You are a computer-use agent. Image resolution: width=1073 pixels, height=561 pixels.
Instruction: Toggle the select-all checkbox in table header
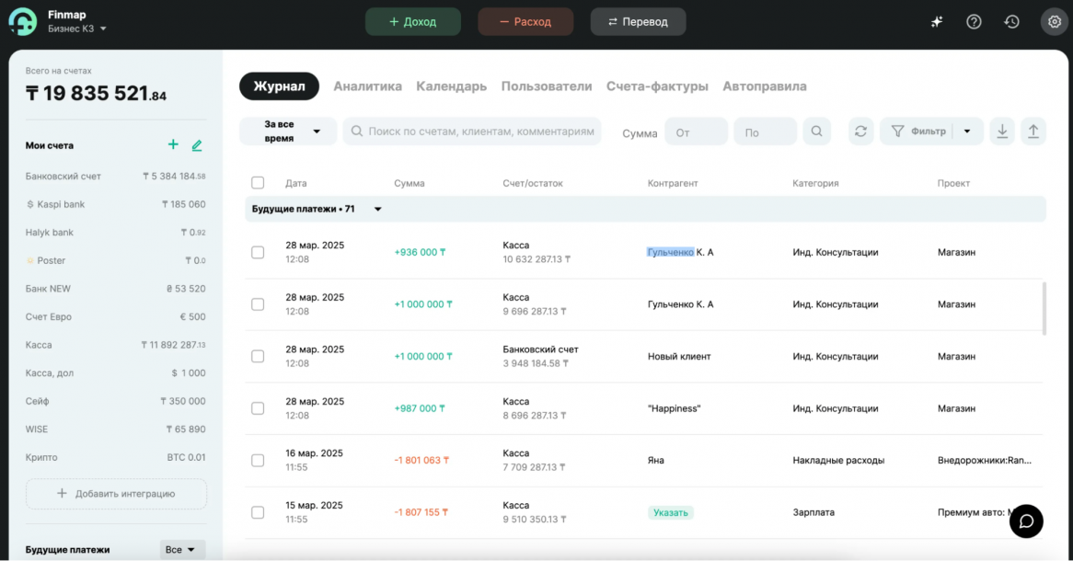tap(258, 183)
